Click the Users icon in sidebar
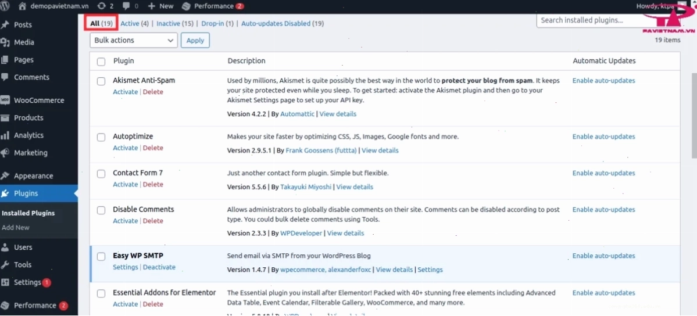 [x=5, y=247]
